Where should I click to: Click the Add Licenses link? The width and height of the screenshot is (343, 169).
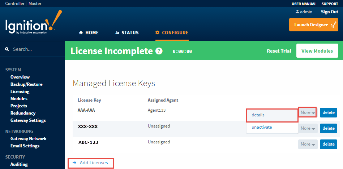93,163
